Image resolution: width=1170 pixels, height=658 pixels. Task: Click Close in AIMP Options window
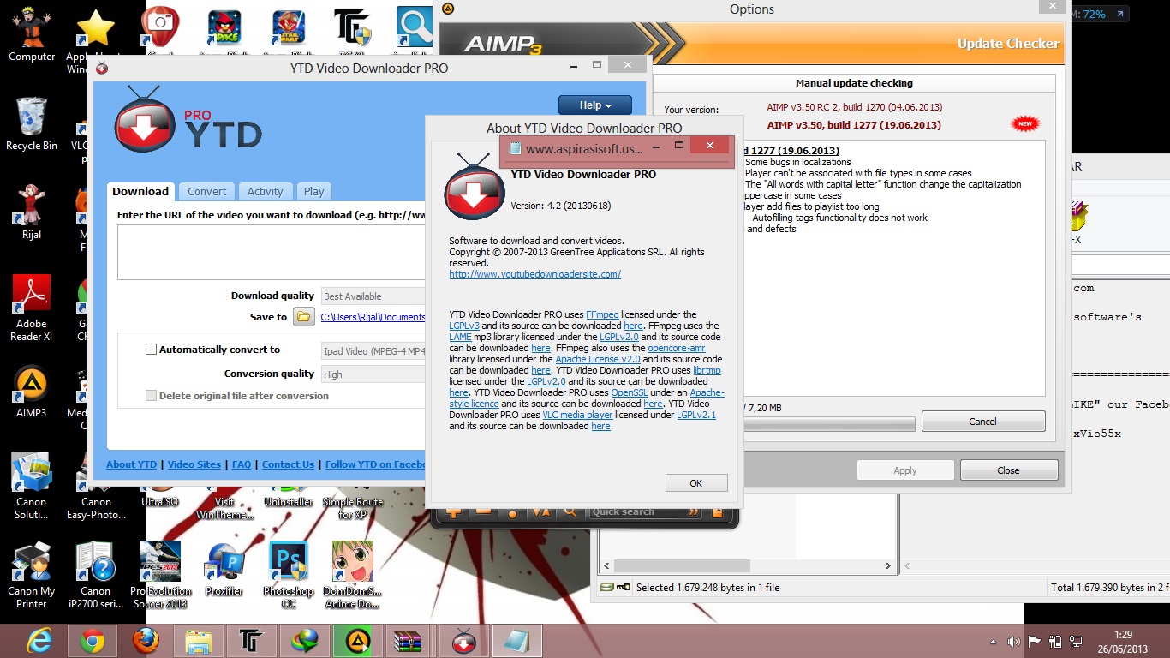point(1009,470)
